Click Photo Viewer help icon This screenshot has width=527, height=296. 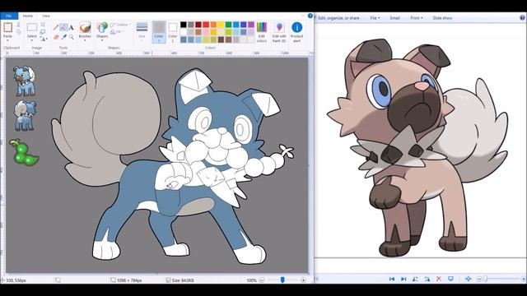point(523,18)
